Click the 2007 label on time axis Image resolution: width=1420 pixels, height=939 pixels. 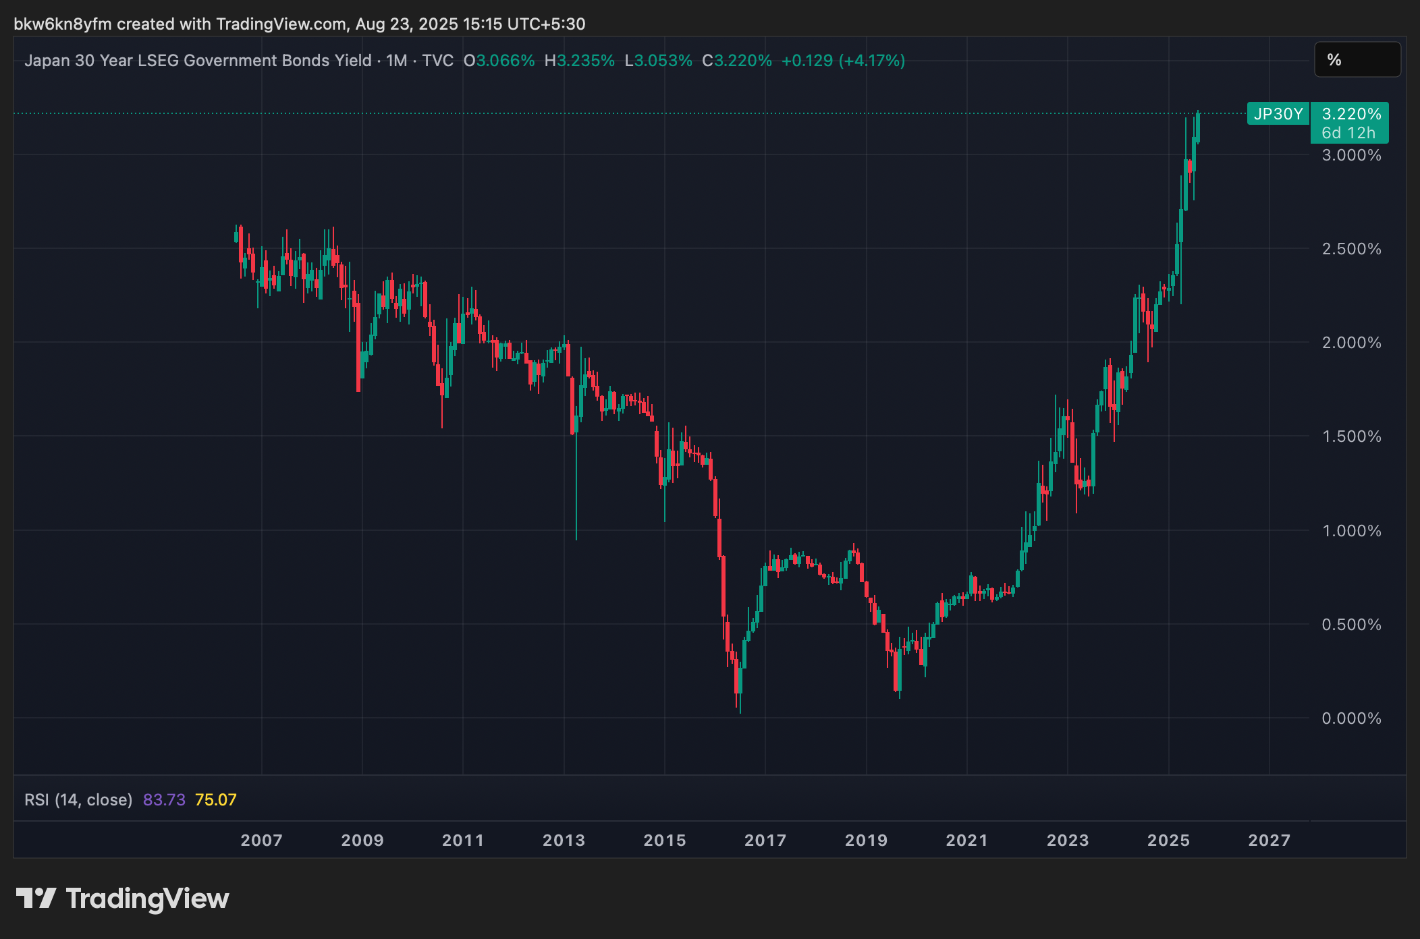pos(261,840)
